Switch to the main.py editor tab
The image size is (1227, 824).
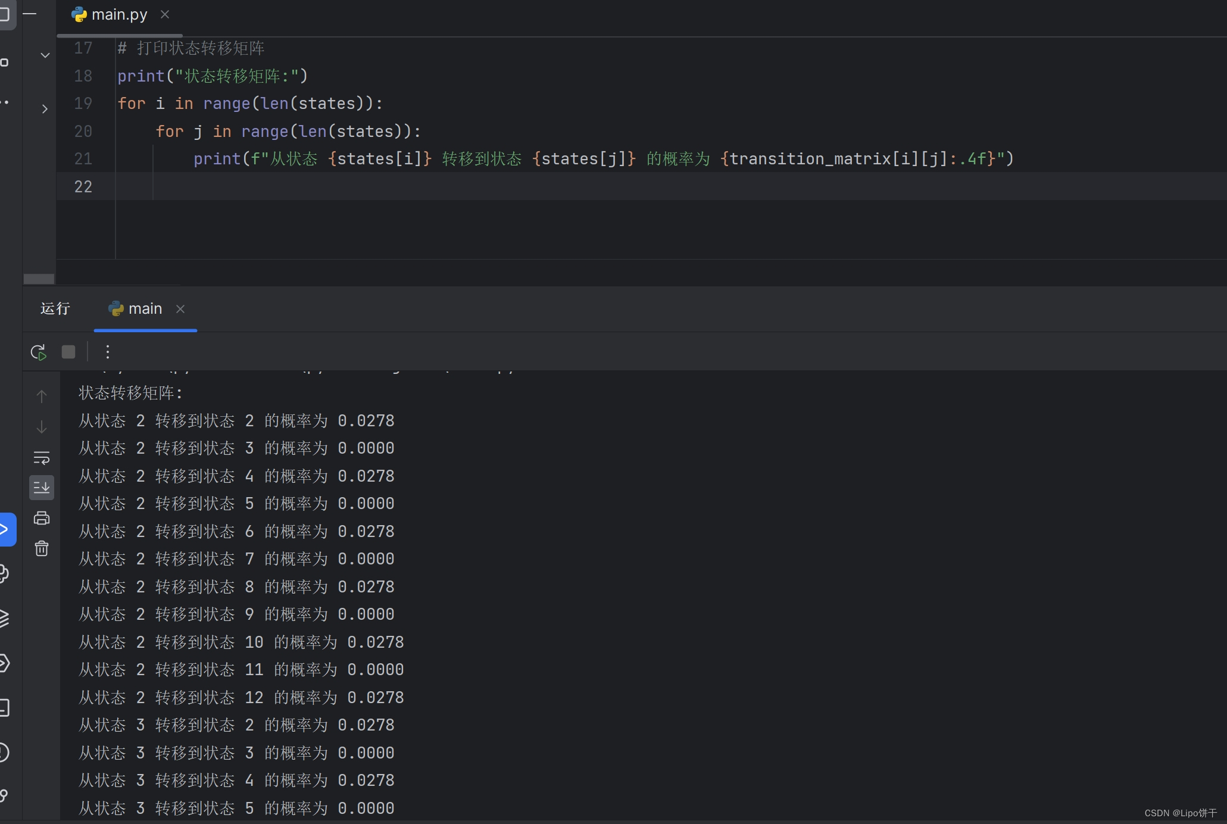pos(118,14)
